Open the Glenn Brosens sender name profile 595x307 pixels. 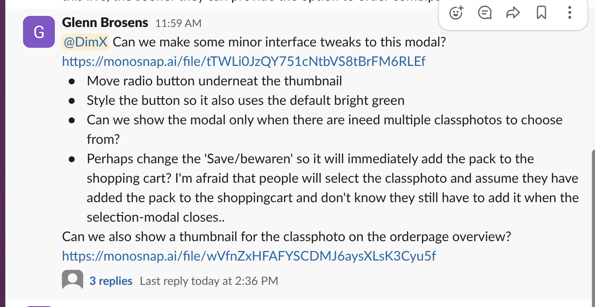point(105,23)
